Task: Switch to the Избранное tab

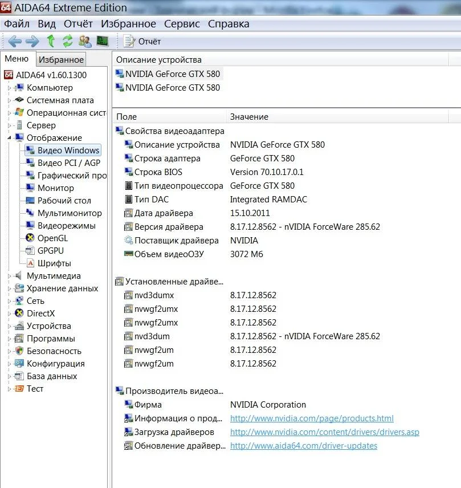Action: [x=61, y=59]
